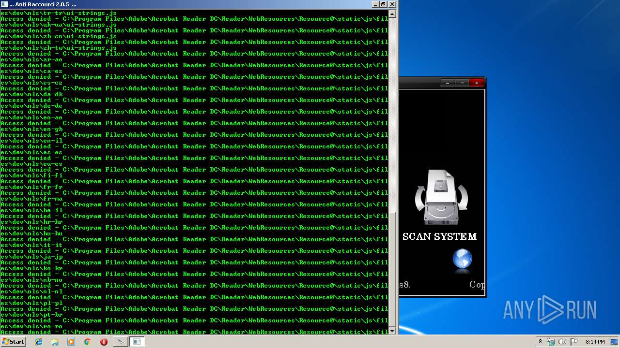Click the console line 'es\dev\nls\hr-hr'
620x348 pixels.
pos(31,222)
